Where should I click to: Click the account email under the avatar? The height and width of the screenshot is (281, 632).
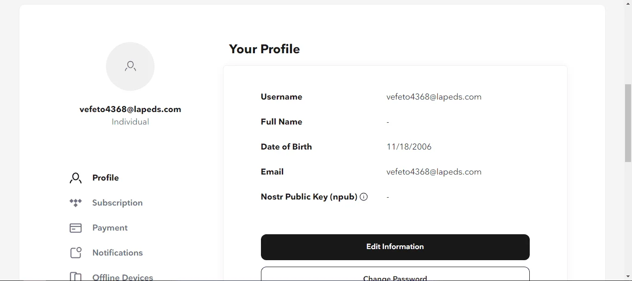(x=130, y=109)
